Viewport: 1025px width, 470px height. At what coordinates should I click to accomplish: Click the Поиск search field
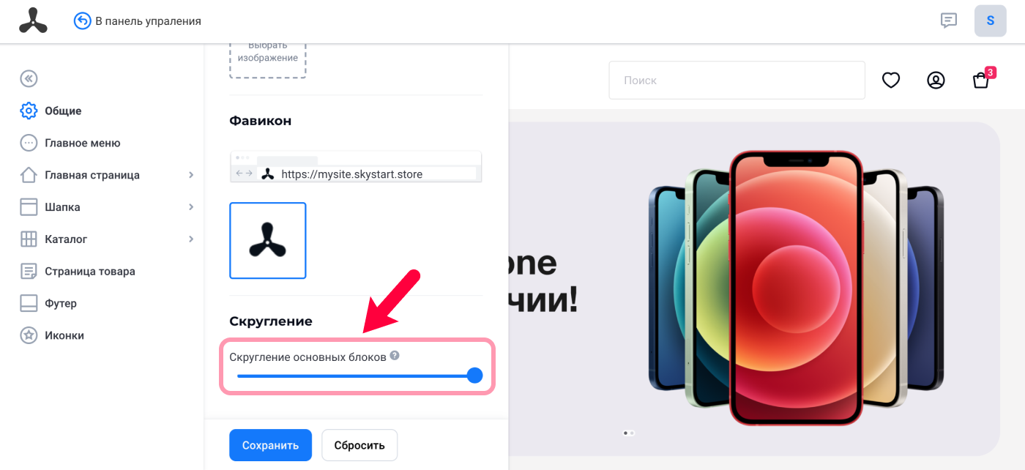(737, 80)
